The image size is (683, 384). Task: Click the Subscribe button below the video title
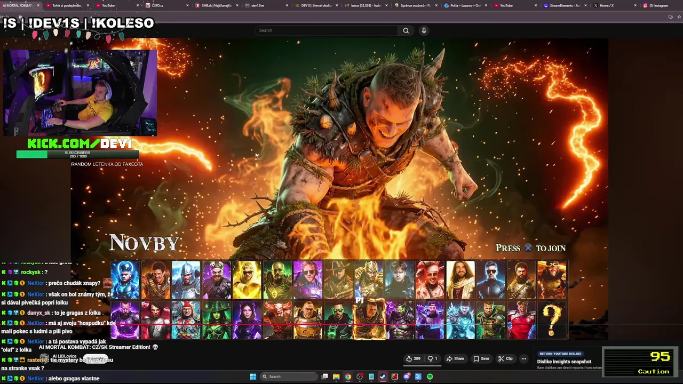click(96, 358)
